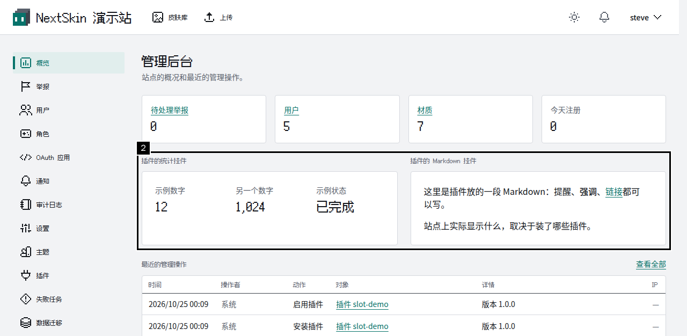Click the 举报 flag icon
The height and width of the screenshot is (336, 687).
pos(26,86)
